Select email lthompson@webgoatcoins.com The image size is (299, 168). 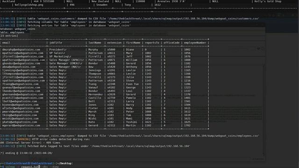[x=23, y=74]
